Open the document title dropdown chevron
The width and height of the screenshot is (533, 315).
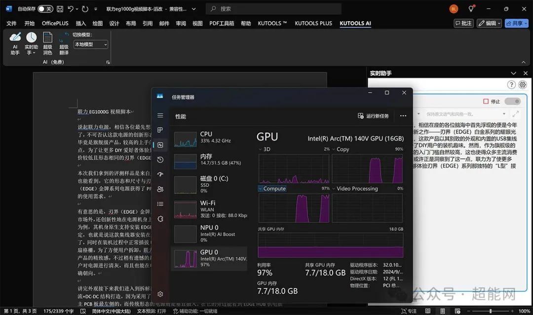(x=194, y=9)
